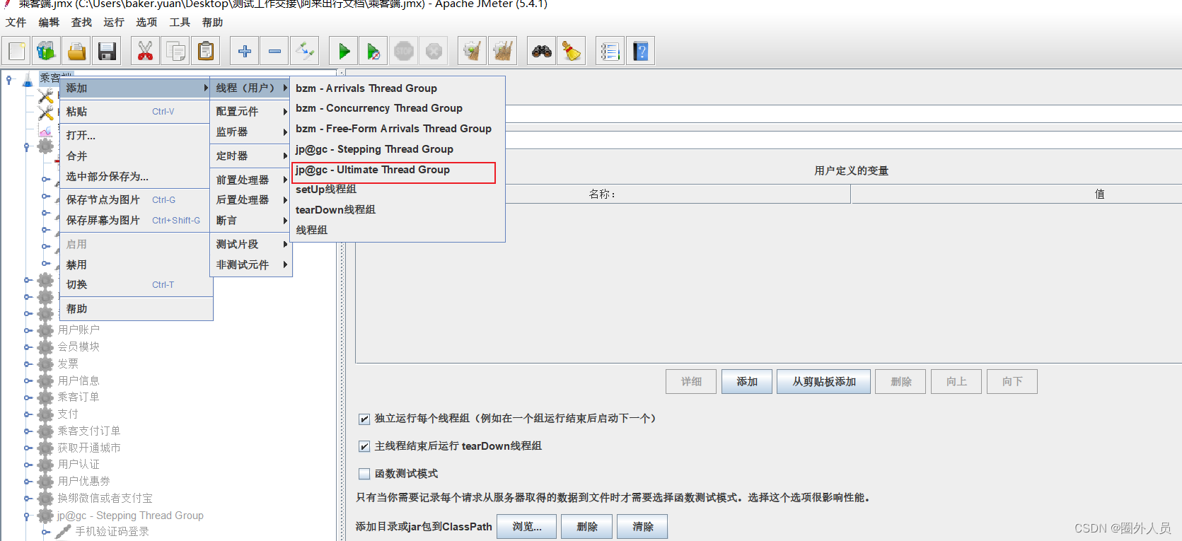Enable 函数测试模式 checkbox
Screen dimensions: 1182x541
pyautogui.click(x=364, y=474)
